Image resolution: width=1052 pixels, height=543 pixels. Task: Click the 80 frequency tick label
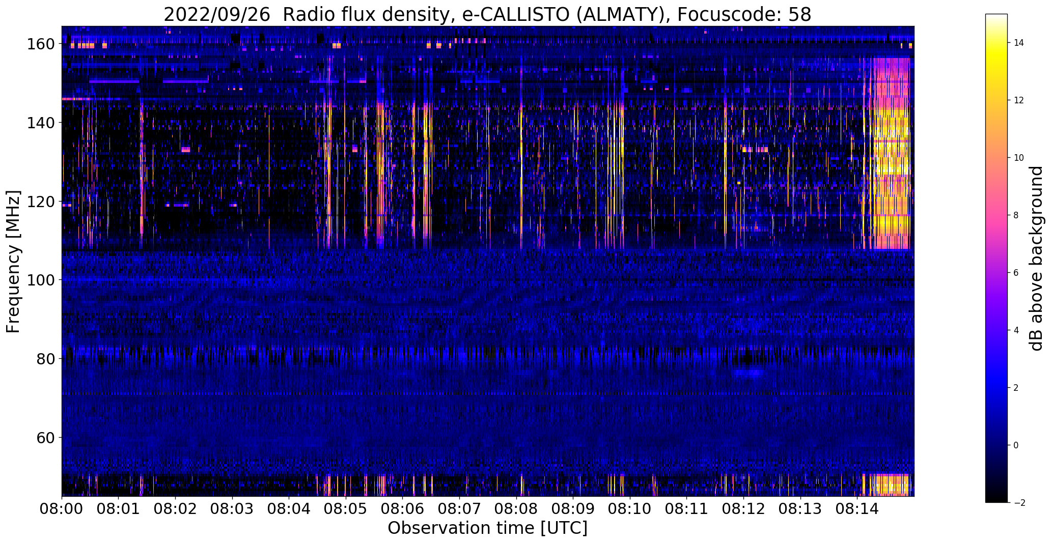tap(46, 359)
